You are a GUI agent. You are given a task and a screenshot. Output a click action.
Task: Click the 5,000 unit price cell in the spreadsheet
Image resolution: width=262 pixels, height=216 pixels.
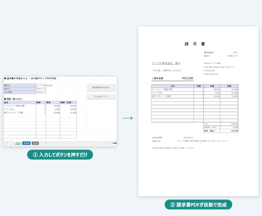53,109
